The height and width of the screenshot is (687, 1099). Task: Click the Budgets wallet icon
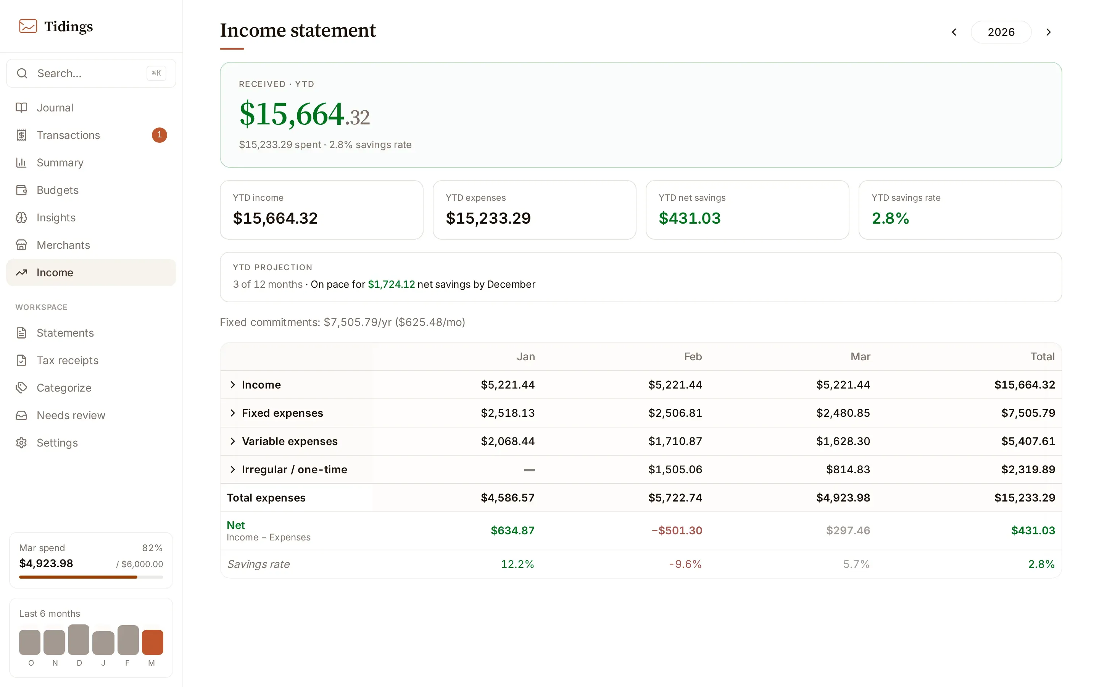coord(21,190)
